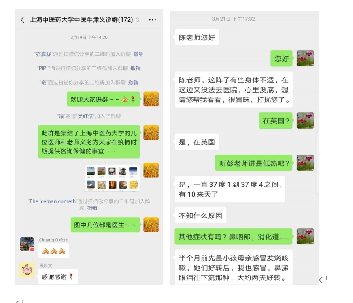Tap flower avatar beside 您好 message
This screenshot has height=303, width=353.
[305, 59]
